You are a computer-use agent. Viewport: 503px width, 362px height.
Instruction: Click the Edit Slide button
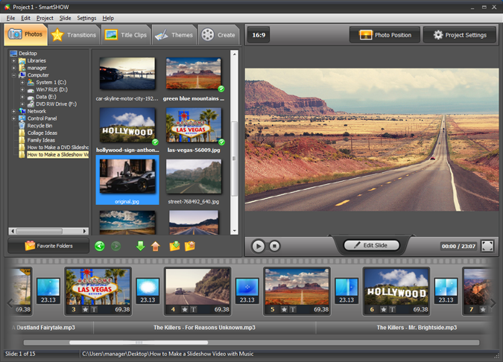(x=372, y=245)
